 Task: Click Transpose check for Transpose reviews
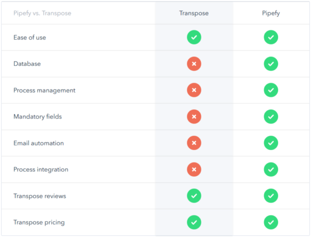(194, 196)
